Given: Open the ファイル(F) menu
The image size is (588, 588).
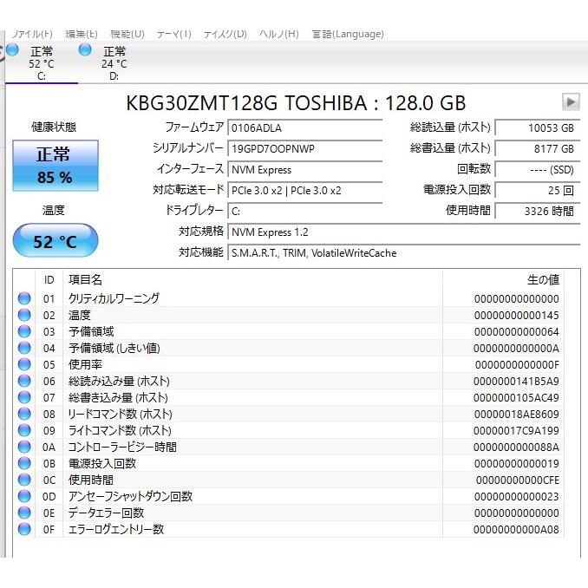Looking at the screenshot, I should 32,34.
